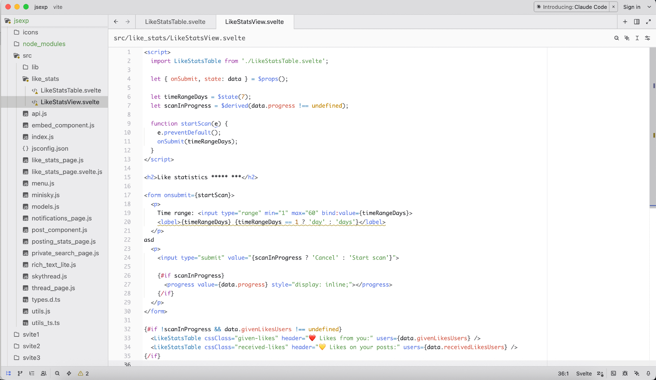The height and width of the screenshot is (380, 656).
Task: Open the debugger bug icon
Action: (625, 373)
